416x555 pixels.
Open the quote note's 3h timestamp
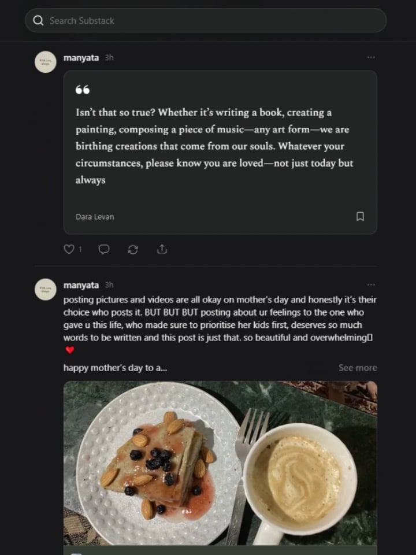109,58
